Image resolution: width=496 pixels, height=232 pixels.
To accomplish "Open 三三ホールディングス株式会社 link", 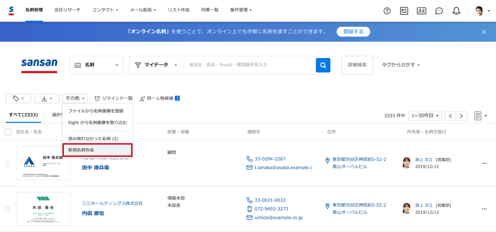I will pyautogui.click(x=113, y=203).
